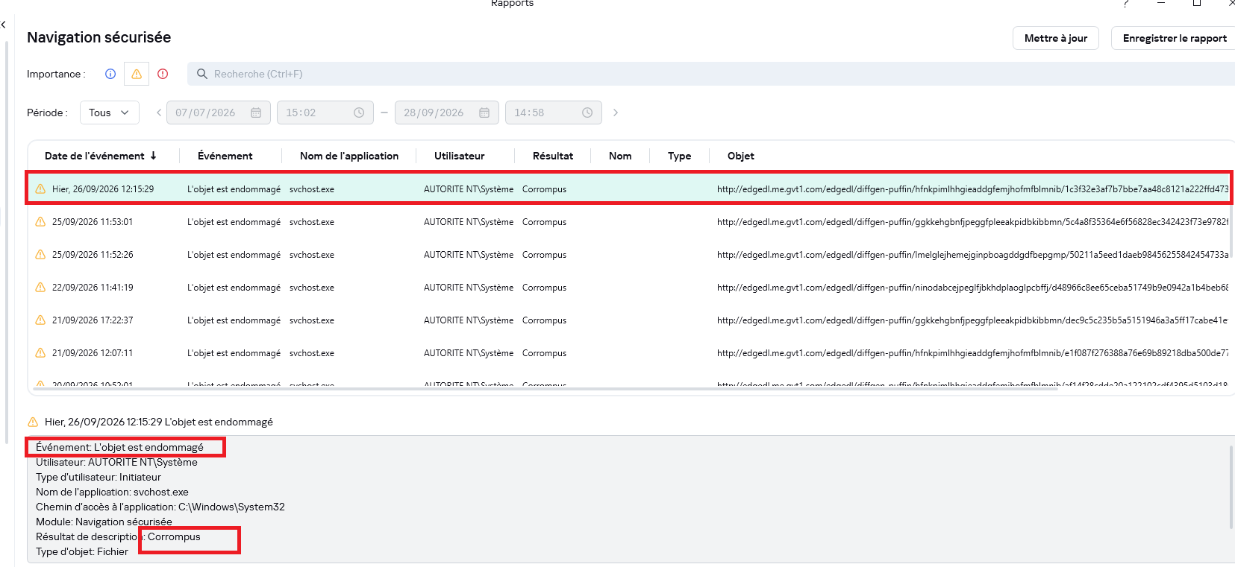
Task: Sort by Nom column header
Action: tap(620, 156)
